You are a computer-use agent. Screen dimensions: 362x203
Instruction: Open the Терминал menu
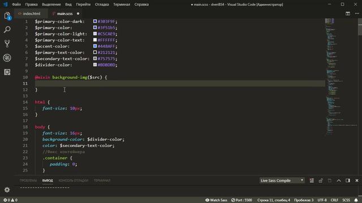(x=122, y=5)
